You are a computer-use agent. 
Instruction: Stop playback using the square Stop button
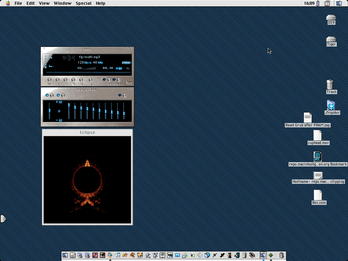73,80
